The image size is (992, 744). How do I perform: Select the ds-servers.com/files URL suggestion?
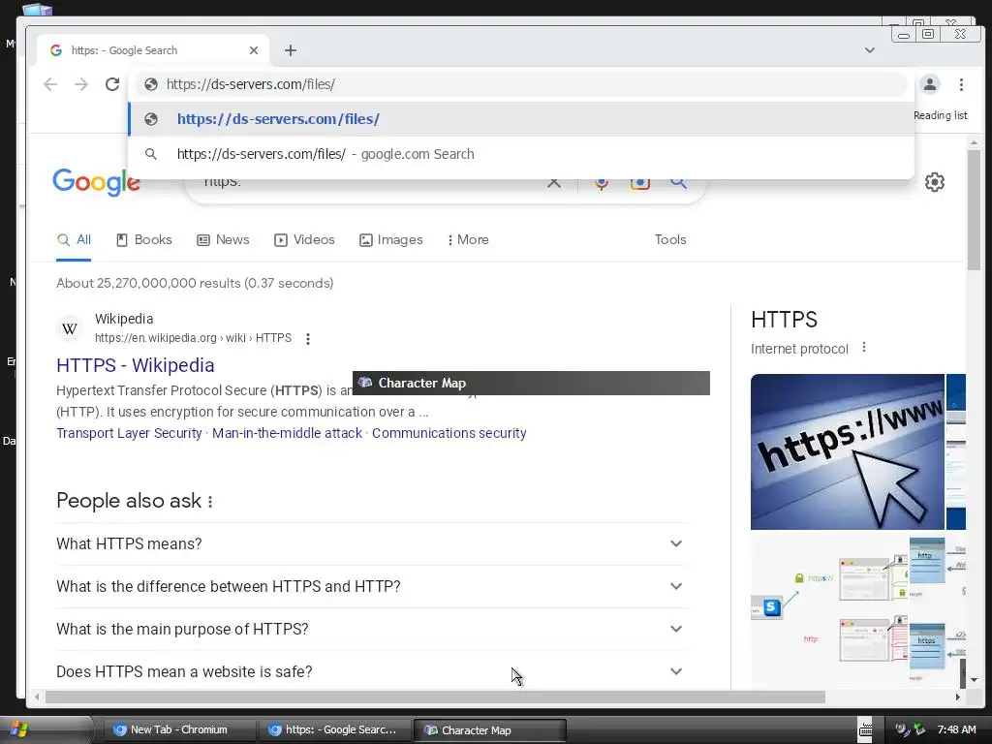tap(521, 119)
